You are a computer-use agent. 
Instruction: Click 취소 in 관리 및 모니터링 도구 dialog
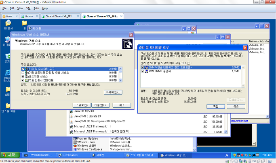[236, 107]
